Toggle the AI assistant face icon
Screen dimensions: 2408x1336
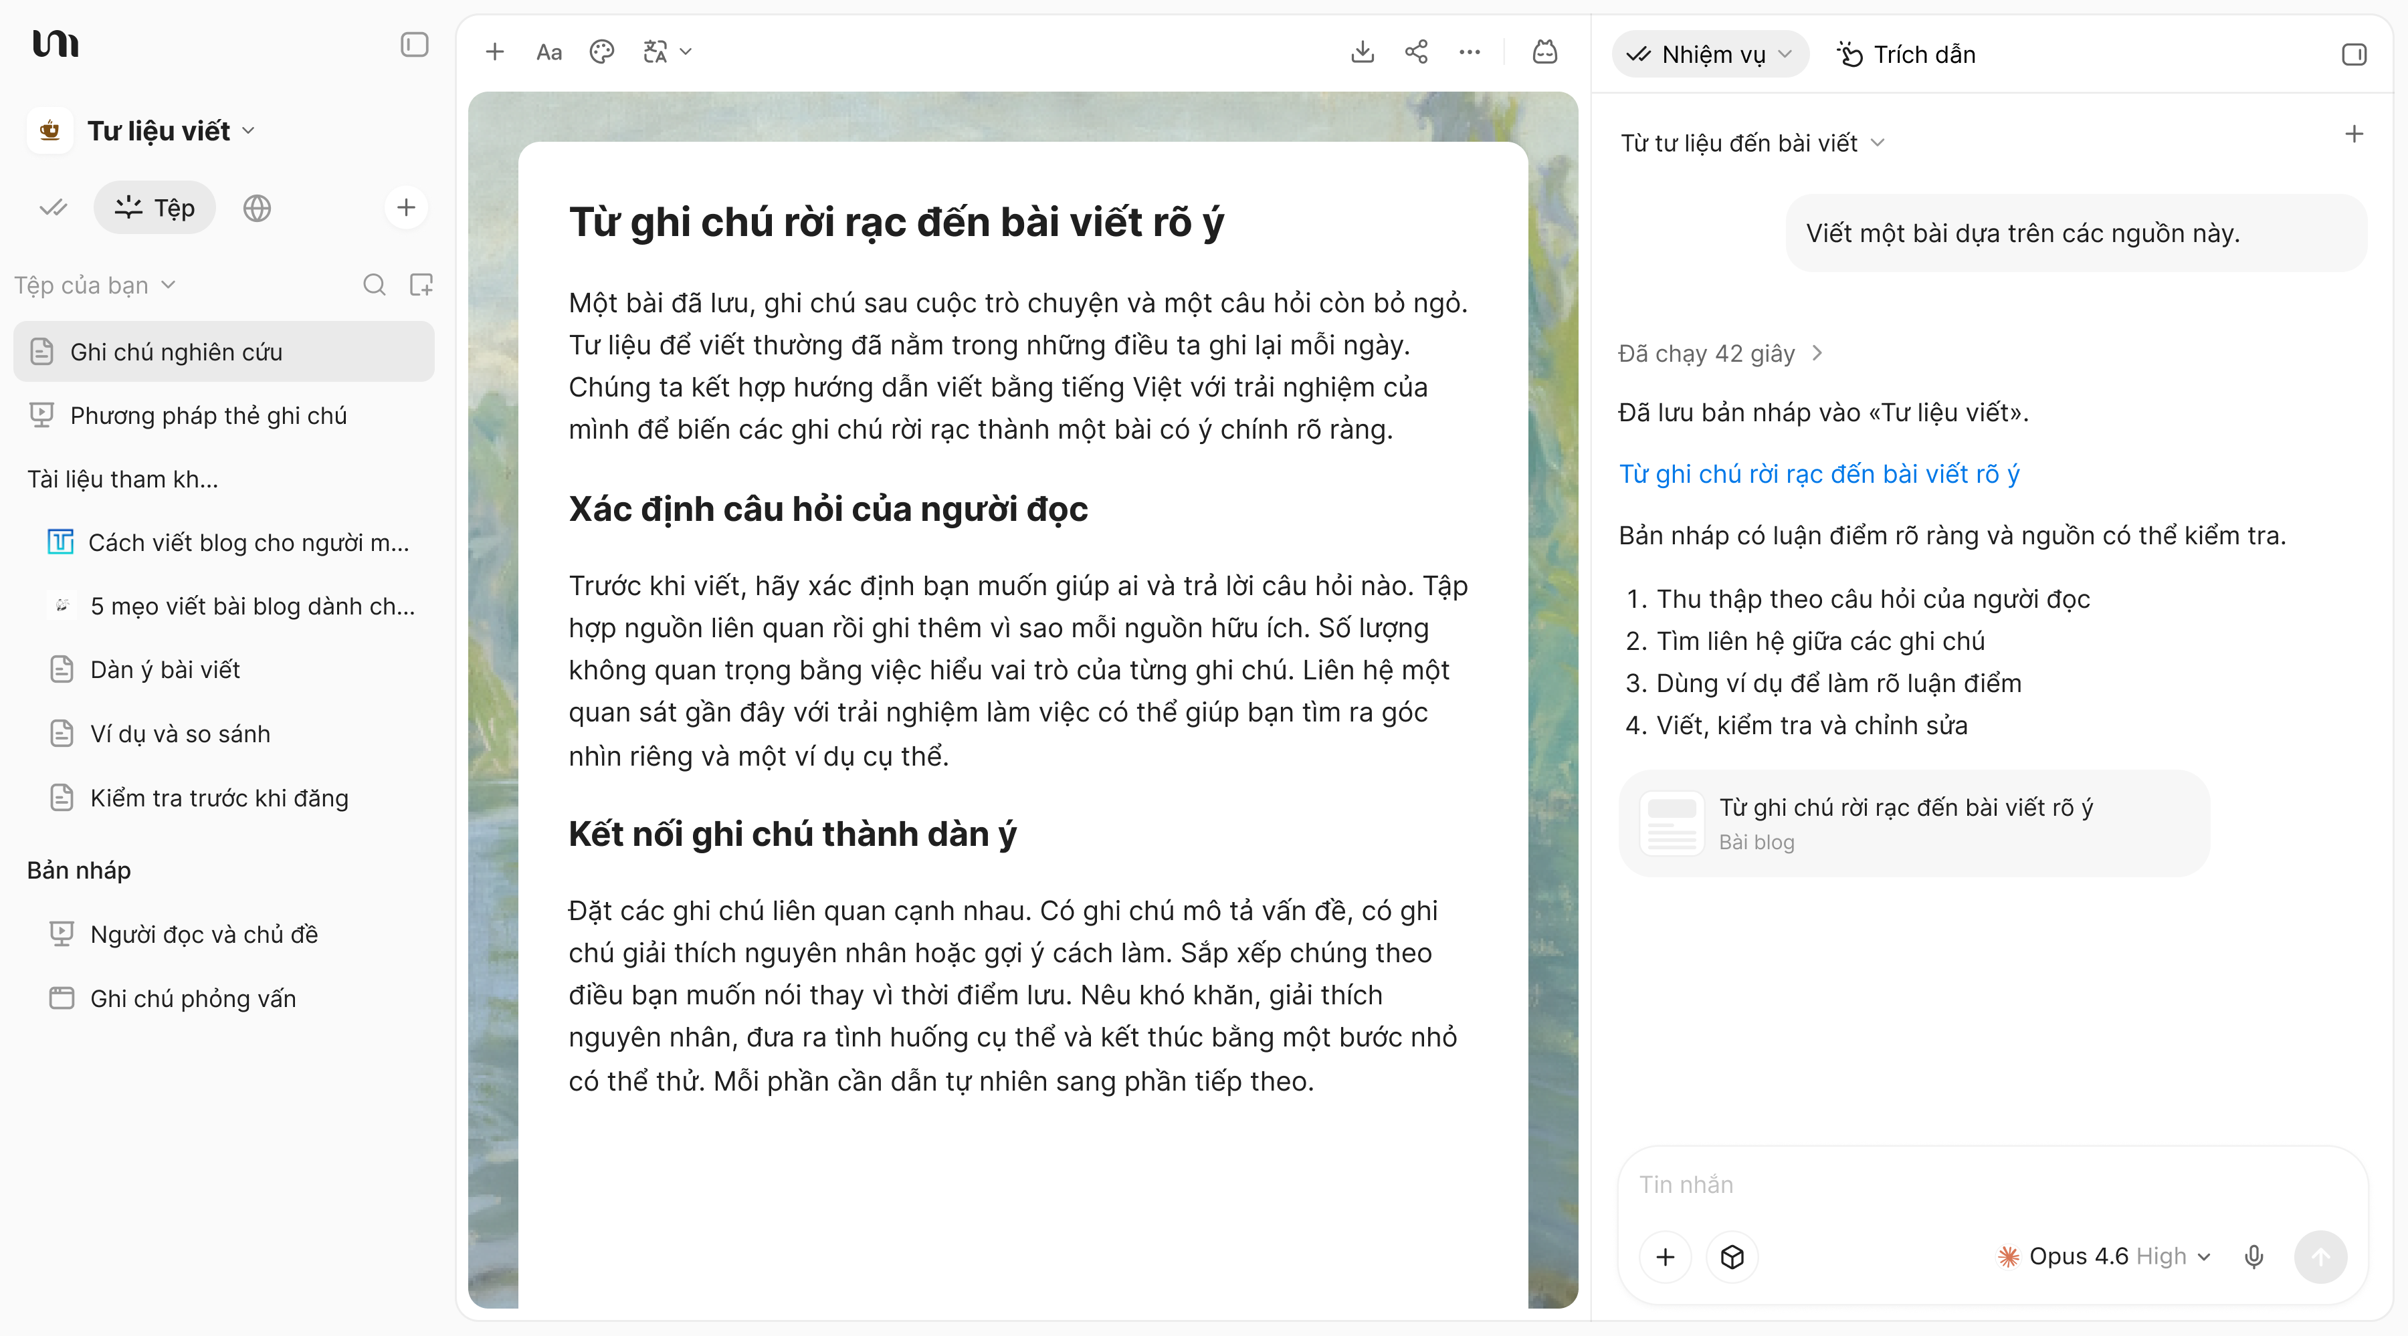pyautogui.click(x=1545, y=52)
